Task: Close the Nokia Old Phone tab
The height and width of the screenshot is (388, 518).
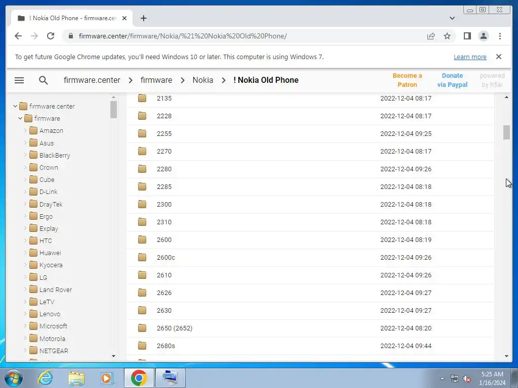Action: (x=124, y=18)
